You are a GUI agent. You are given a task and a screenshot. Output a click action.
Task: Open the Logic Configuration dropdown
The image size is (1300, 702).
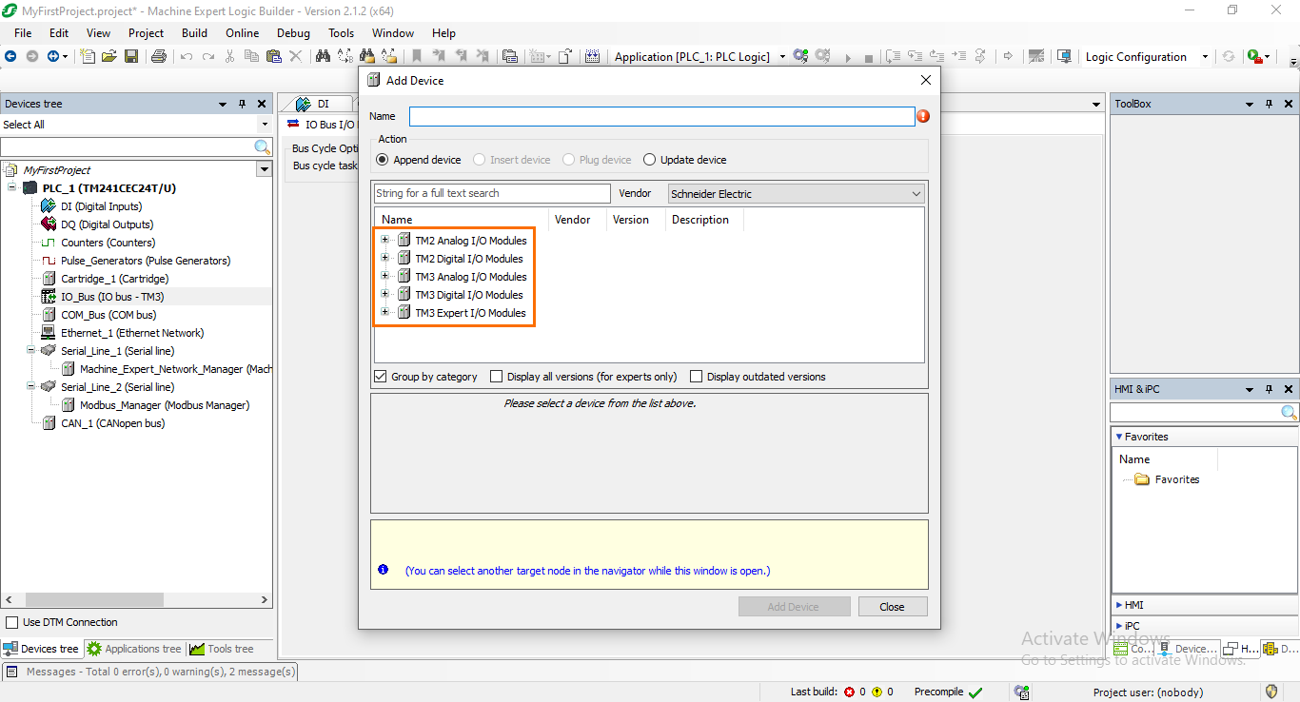(x=1205, y=57)
